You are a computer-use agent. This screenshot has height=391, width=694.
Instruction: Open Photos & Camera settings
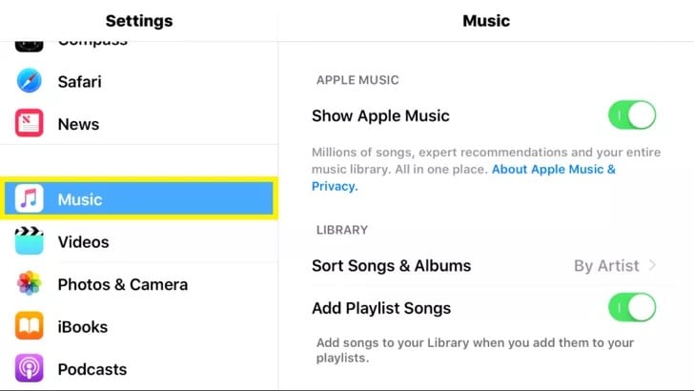122,284
